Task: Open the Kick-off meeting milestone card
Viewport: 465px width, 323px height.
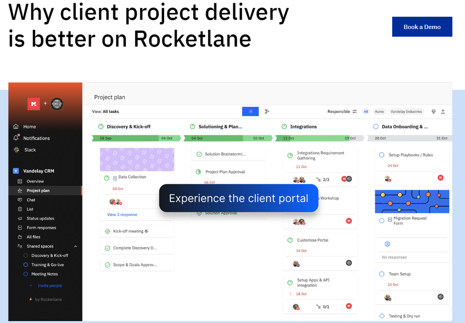Action: [x=137, y=231]
